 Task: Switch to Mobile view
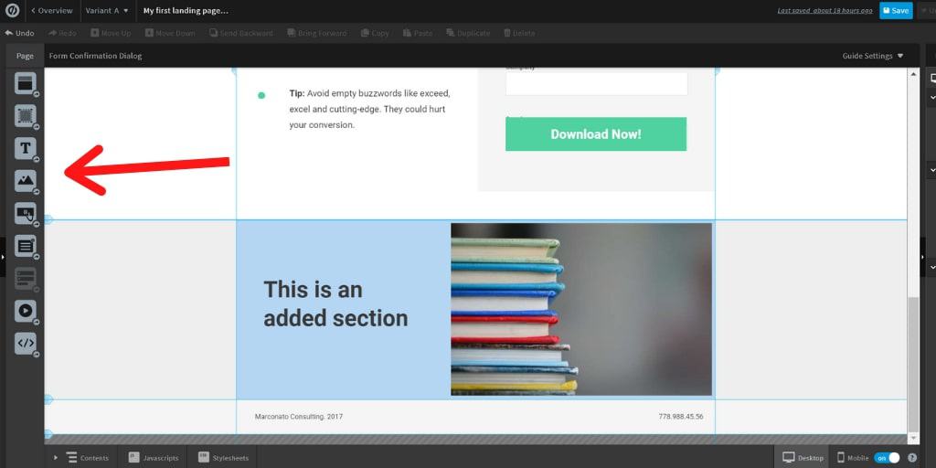pos(853,458)
